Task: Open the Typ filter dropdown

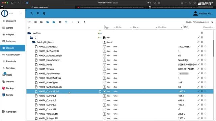Action: pos(110,28)
